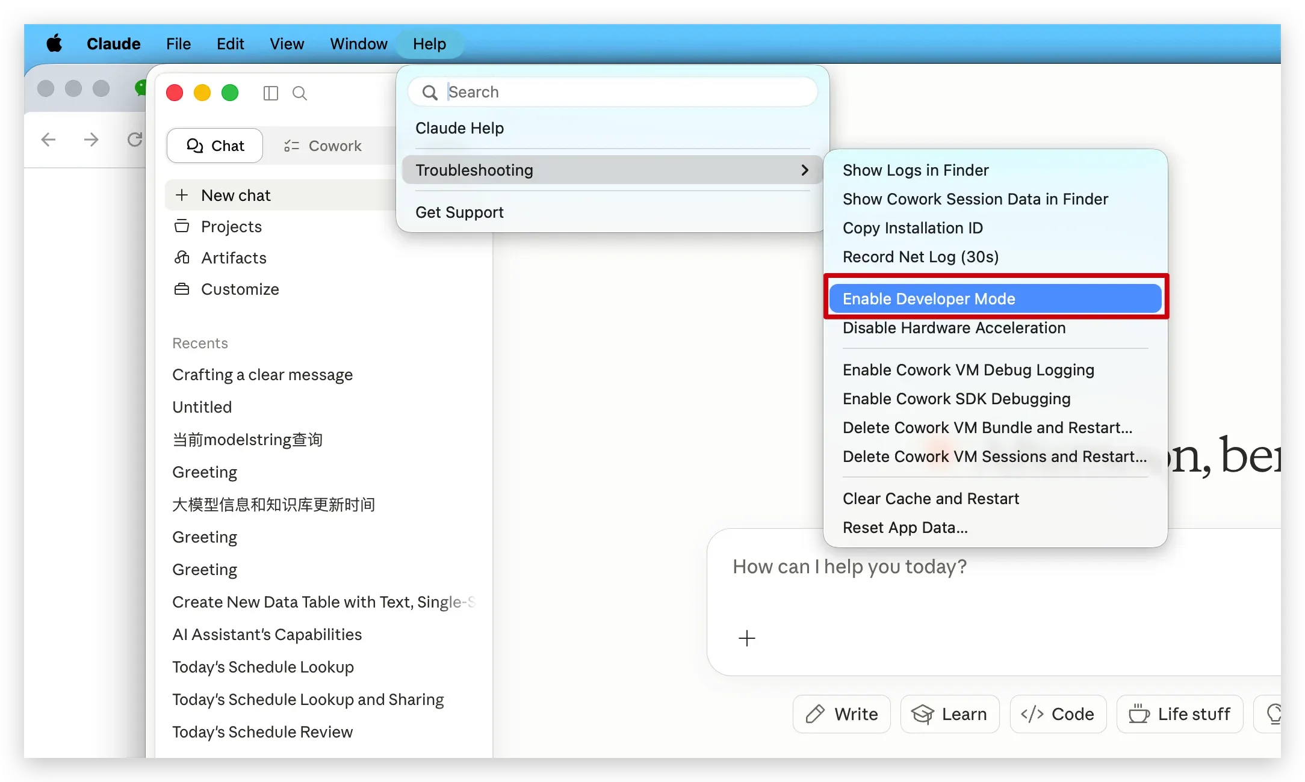
Task: Choose Delete Cowork VM Sessions and Restart
Action: click(x=996, y=457)
